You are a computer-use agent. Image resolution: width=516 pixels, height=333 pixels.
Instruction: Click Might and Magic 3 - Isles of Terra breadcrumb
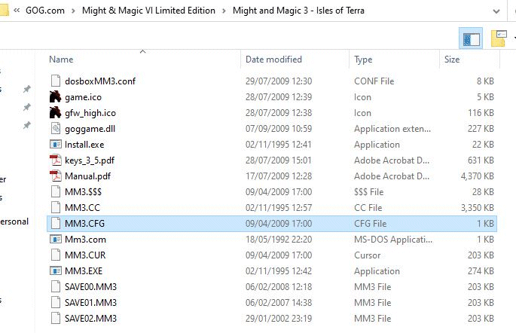(298, 11)
